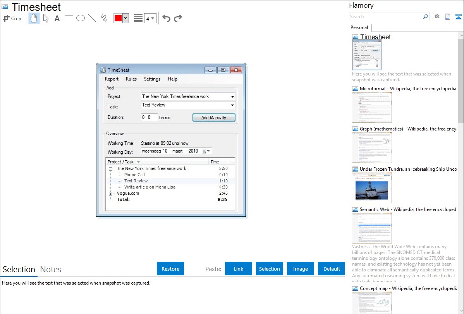Undo the last annotation
The height and width of the screenshot is (314, 464).
pyautogui.click(x=166, y=18)
